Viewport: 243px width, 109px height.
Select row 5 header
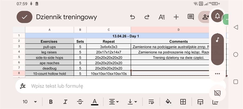click(19, 57)
